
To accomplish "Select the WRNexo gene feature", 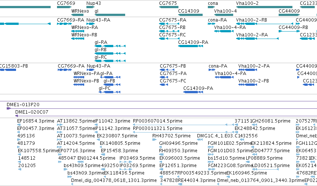I will click(x=77, y=15).
